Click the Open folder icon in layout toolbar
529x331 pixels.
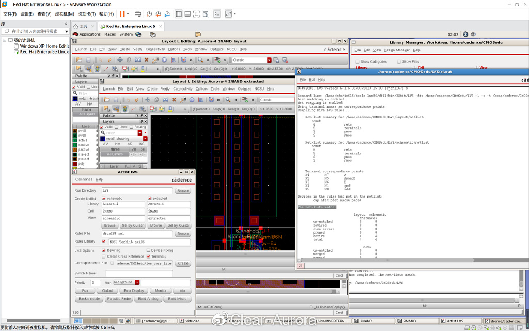(80, 60)
